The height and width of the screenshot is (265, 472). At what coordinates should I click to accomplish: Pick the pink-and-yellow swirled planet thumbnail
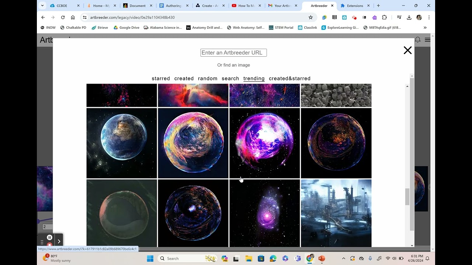pos(193,143)
